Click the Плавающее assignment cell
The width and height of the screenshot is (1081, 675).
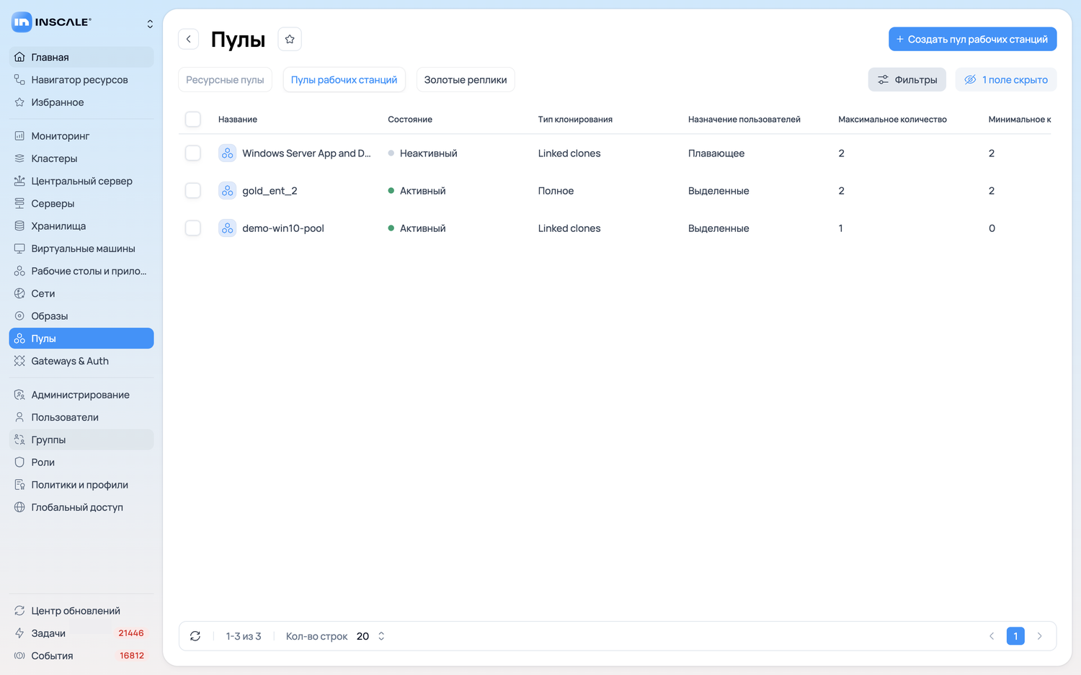[716, 153]
